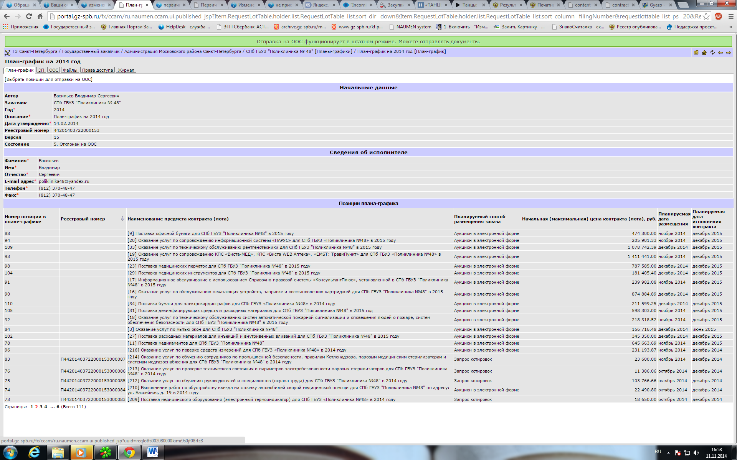This screenshot has width=737, height=460.
Task: Switch to the ООС tab
Action: click(54, 70)
